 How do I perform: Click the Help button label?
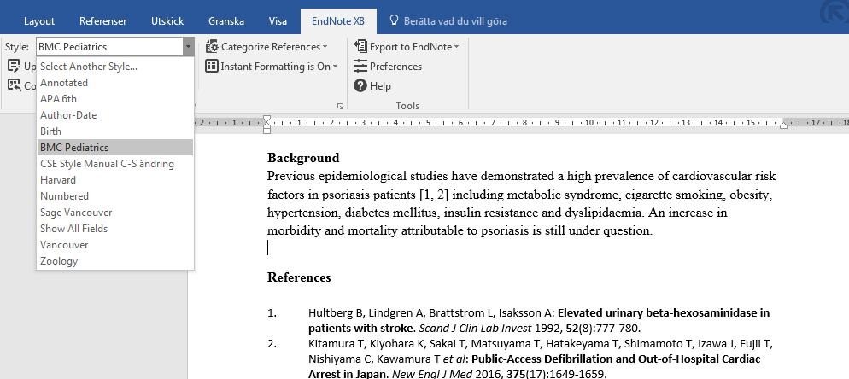click(380, 86)
